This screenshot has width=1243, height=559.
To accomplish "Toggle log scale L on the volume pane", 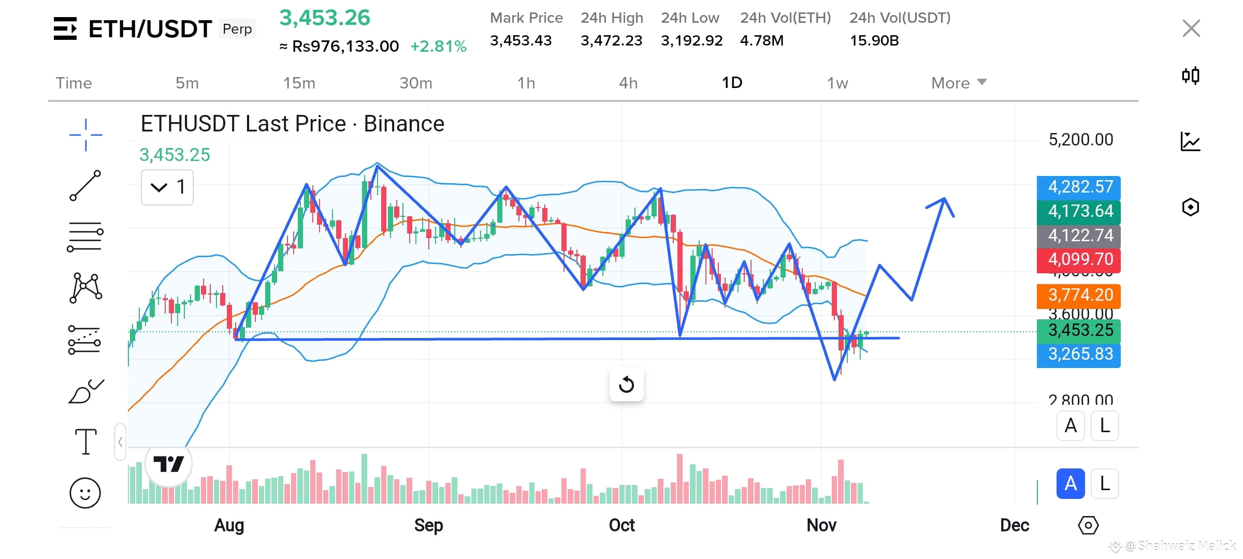I will (x=1105, y=483).
